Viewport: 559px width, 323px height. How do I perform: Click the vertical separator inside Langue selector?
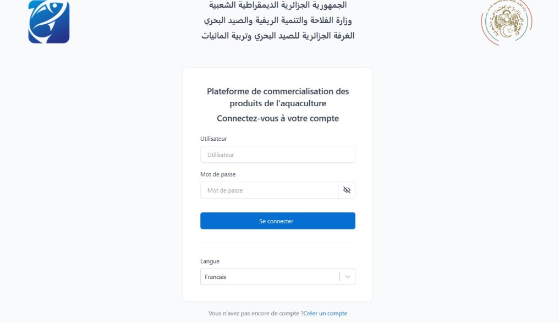tap(339, 277)
